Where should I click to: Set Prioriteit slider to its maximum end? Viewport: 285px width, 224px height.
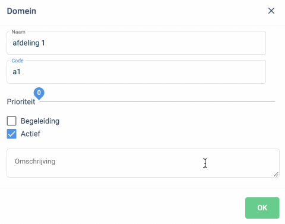pyautogui.click(x=275, y=102)
